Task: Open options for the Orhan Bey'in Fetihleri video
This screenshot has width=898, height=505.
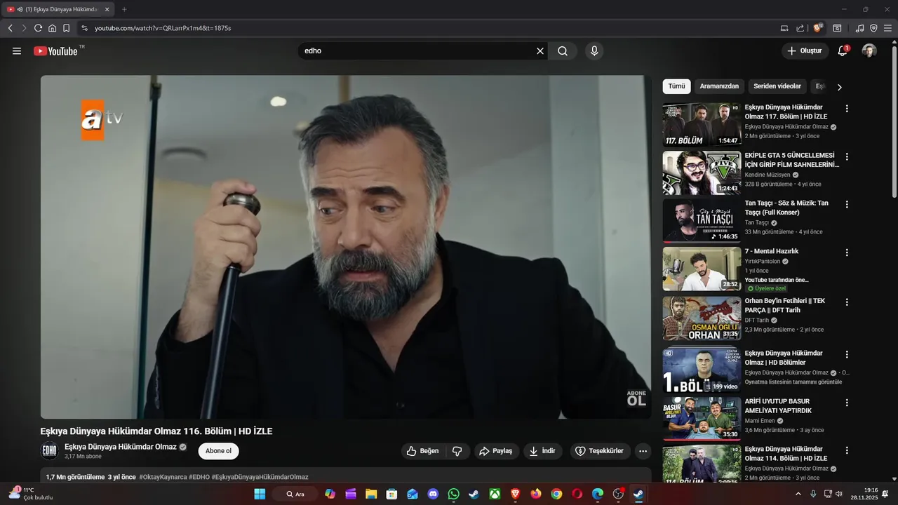Action: click(x=847, y=302)
